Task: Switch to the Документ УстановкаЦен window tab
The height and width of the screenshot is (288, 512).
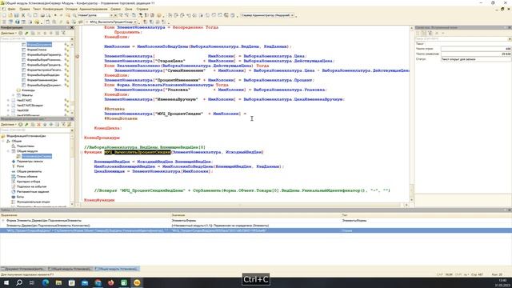Action: point(23,269)
